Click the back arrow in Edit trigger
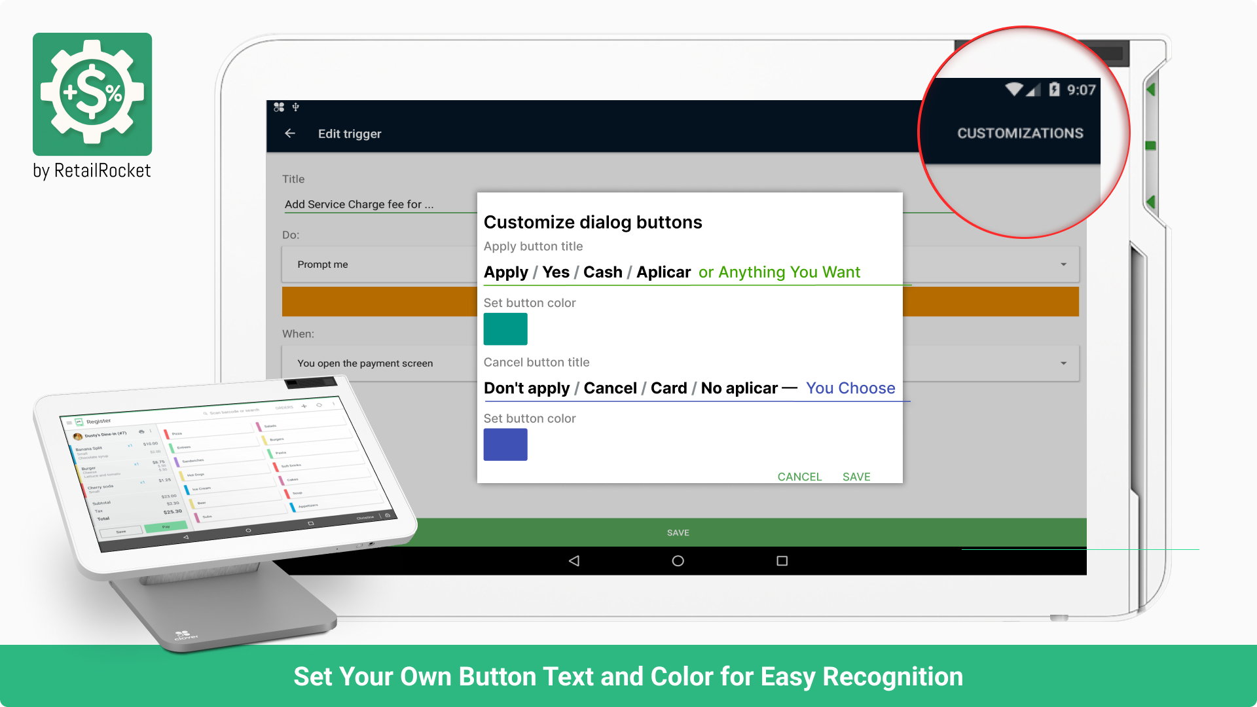This screenshot has height=707, width=1257. coord(290,134)
